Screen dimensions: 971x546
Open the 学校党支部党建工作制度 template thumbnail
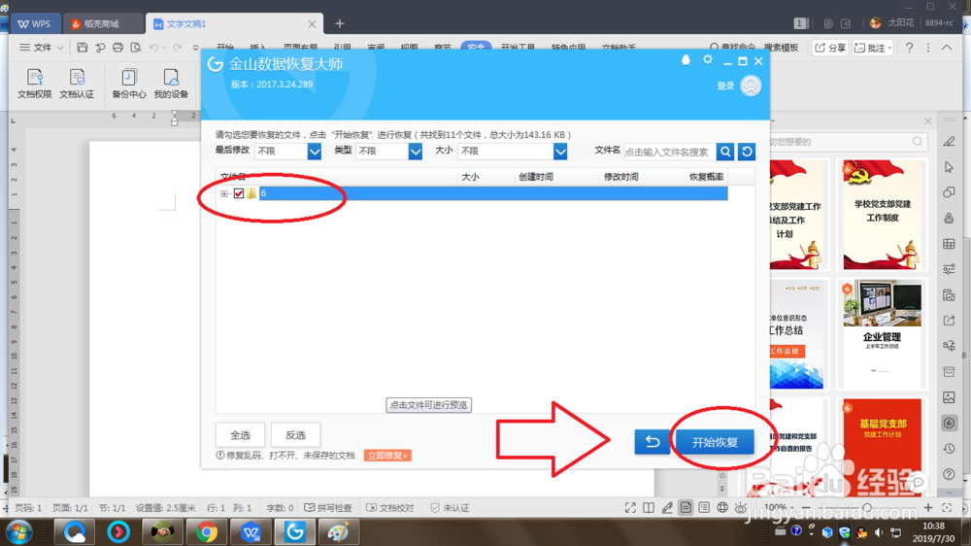click(882, 215)
